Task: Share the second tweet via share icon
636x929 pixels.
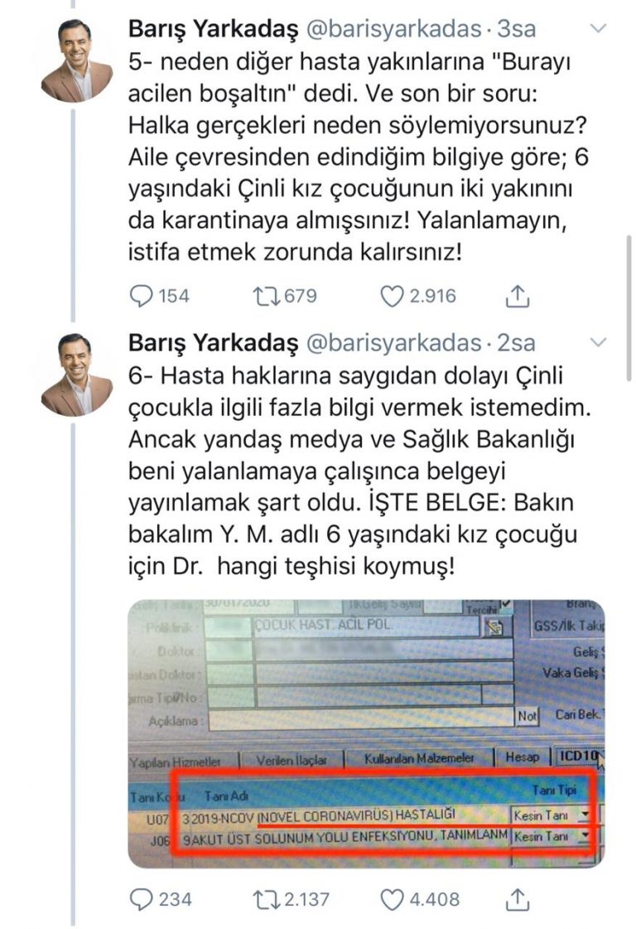Action: tap(517, 899)
